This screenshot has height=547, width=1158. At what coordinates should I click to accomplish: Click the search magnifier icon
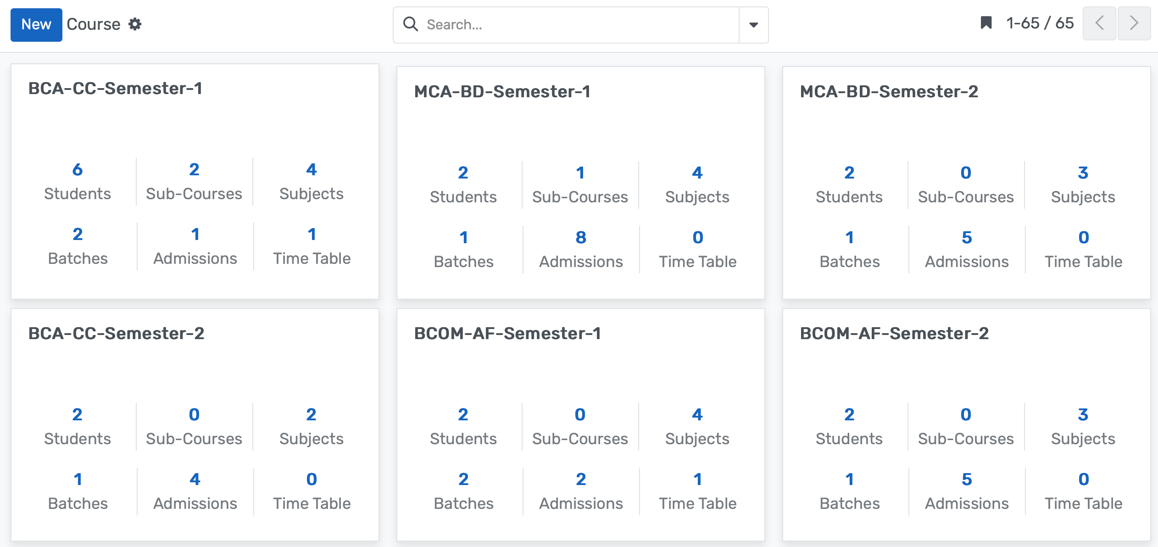pyautogui.click(x=410, y=24)
